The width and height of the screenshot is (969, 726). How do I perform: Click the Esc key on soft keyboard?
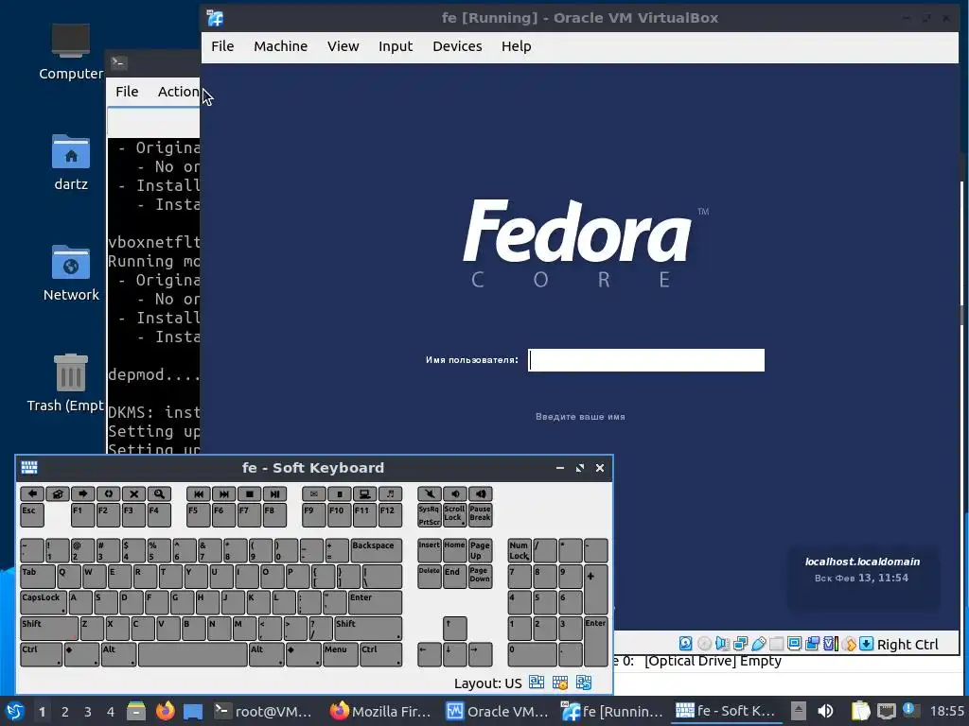pos(32,515)
